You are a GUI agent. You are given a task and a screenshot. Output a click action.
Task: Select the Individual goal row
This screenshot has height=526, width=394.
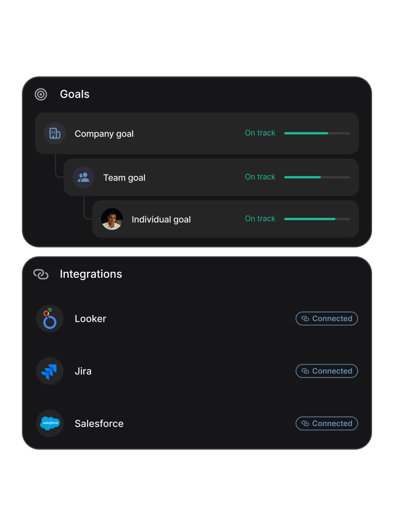[x=210, y=219]
